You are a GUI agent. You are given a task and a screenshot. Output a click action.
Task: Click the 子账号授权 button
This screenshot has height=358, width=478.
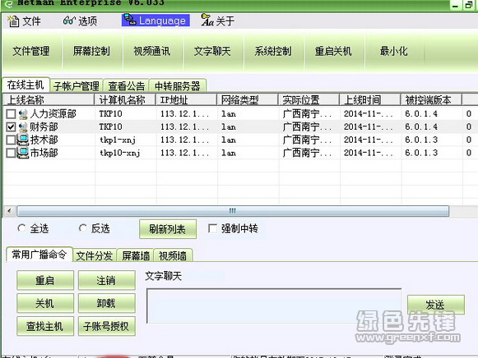(x=107, y=326)
